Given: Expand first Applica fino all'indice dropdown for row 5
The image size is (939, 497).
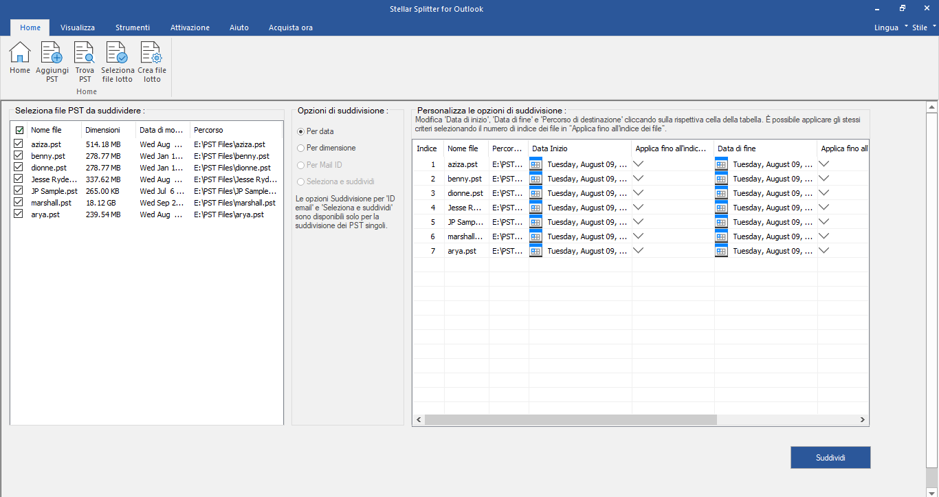Looking at the screenshot, I should click(639, 221).
